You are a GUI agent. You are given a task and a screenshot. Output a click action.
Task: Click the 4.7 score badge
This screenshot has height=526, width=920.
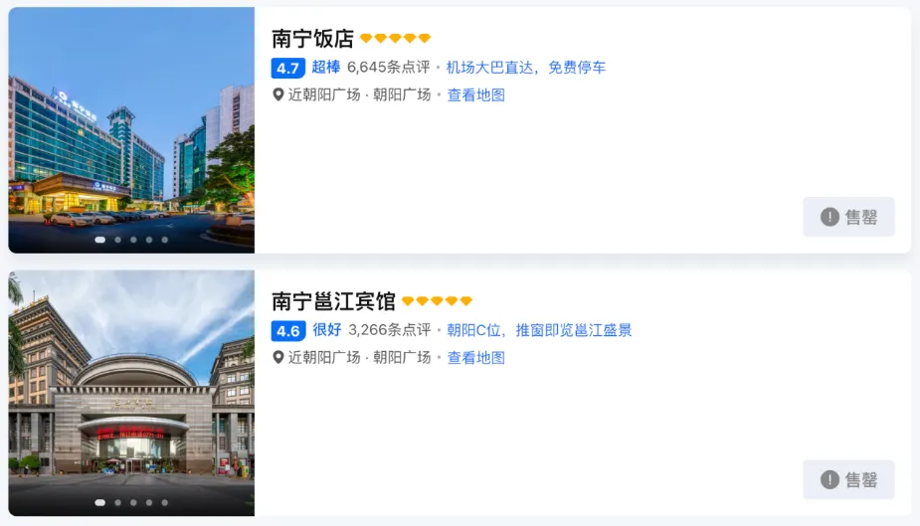click(x=288, y=68)
